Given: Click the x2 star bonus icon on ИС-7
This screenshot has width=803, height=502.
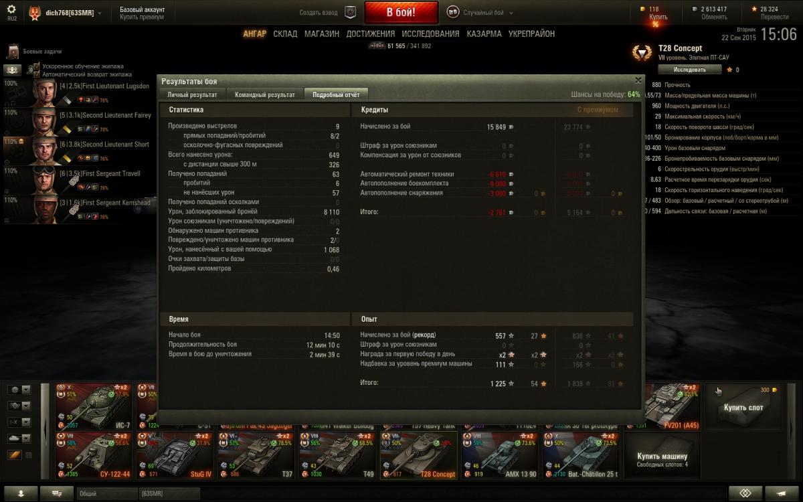Looking at the screenshot, I should [x=120, y=388].
